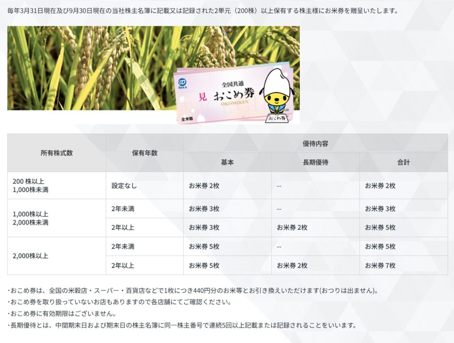Image resolution: width=454 pixels, height=343 pixels.
Task: Click the footnote about 440円分 exchange value
Action: [192, 291]
